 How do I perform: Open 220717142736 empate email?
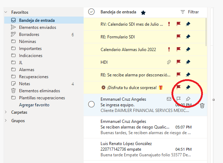click(145, 149)
